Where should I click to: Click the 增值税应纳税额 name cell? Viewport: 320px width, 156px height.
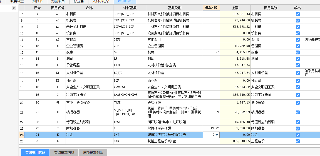click(90, 122)
